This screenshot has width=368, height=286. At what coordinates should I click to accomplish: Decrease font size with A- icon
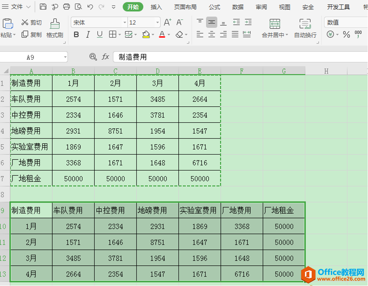[180, 22]
